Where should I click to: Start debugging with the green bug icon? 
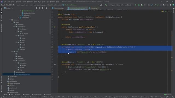(139, 5)
